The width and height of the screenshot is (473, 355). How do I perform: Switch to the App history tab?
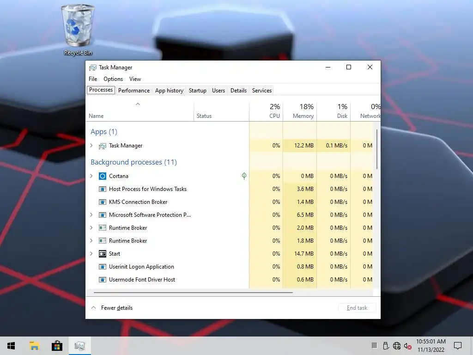pos(169,91)
